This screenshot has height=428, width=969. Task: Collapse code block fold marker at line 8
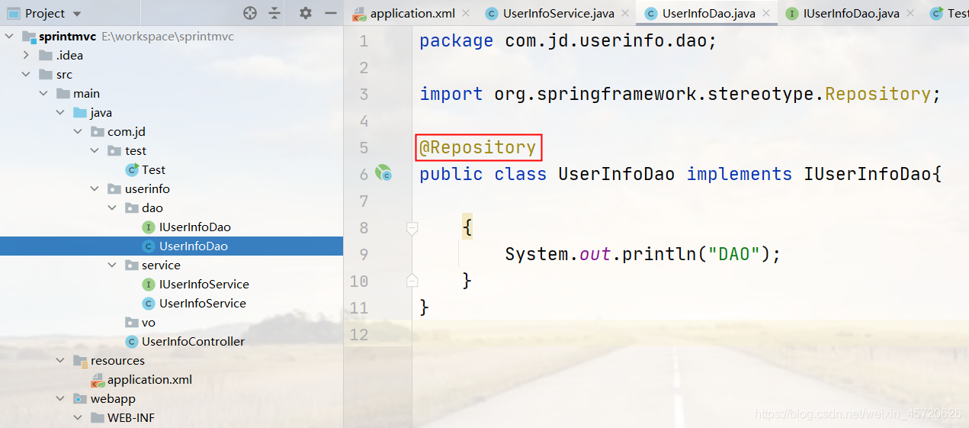(x=412, y=227)
